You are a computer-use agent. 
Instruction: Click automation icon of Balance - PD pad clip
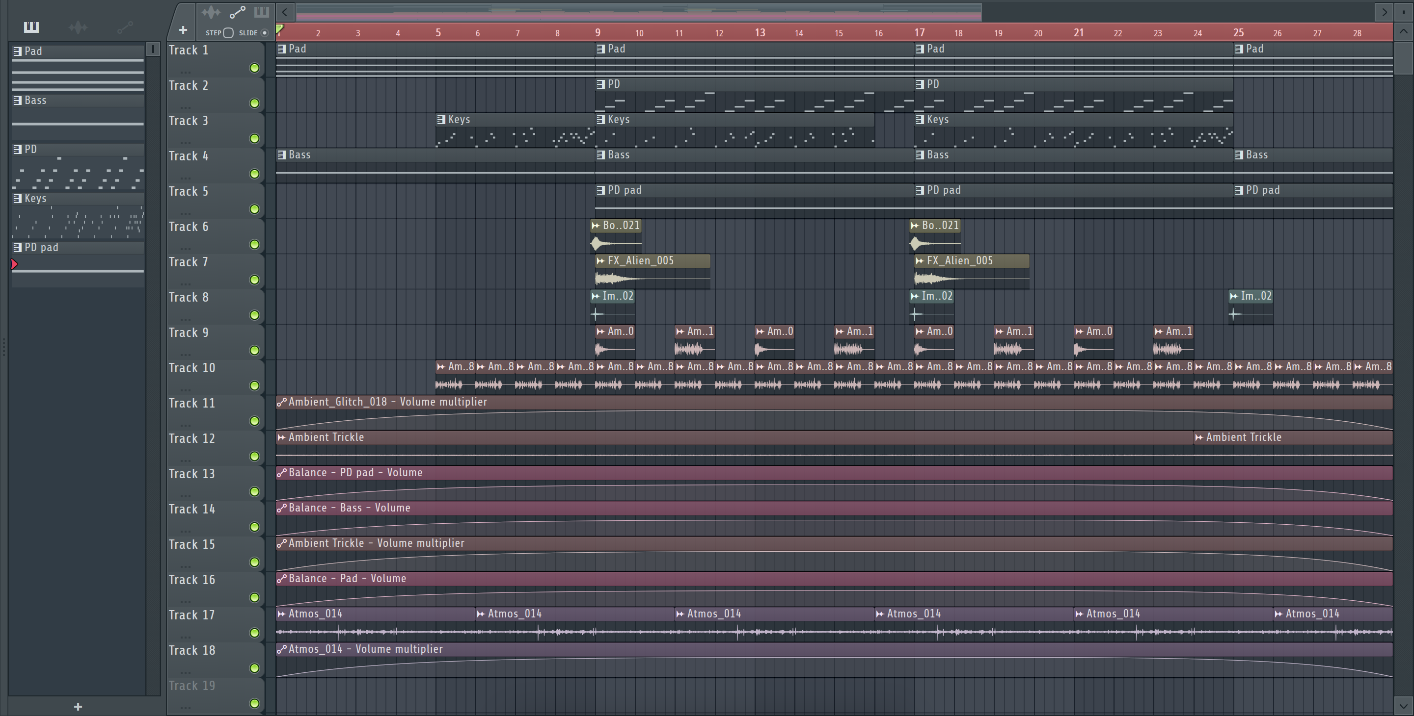282,473
